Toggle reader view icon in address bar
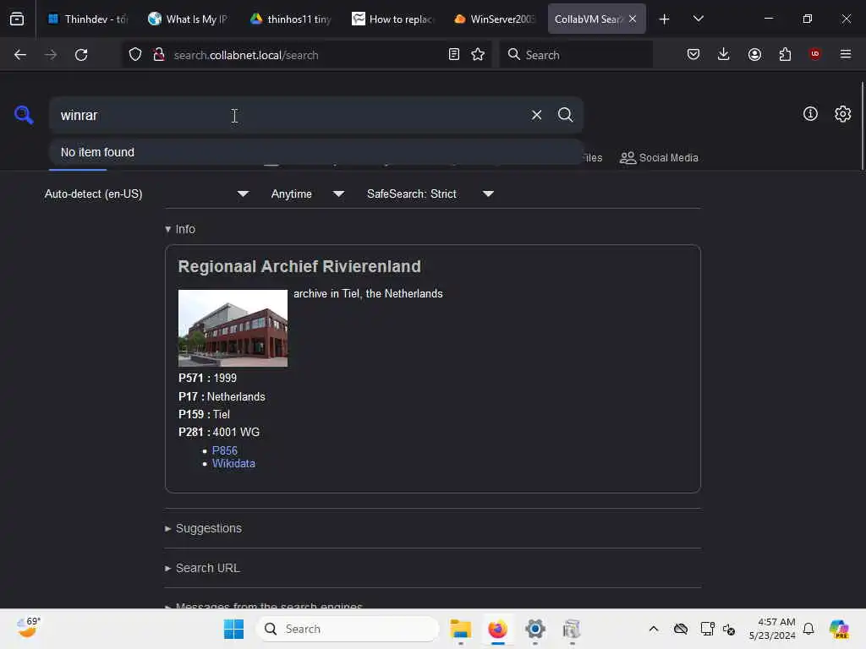This screenshot has width=866, height=649. (x=454, y=55)
